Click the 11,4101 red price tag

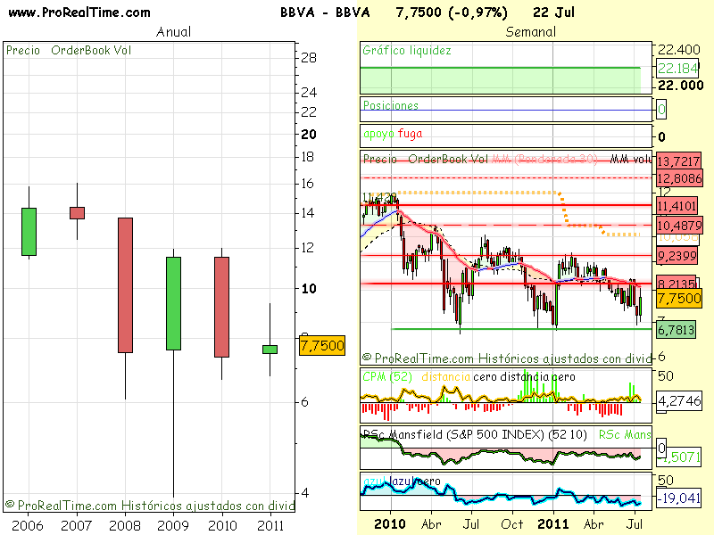tap(677, 206)
